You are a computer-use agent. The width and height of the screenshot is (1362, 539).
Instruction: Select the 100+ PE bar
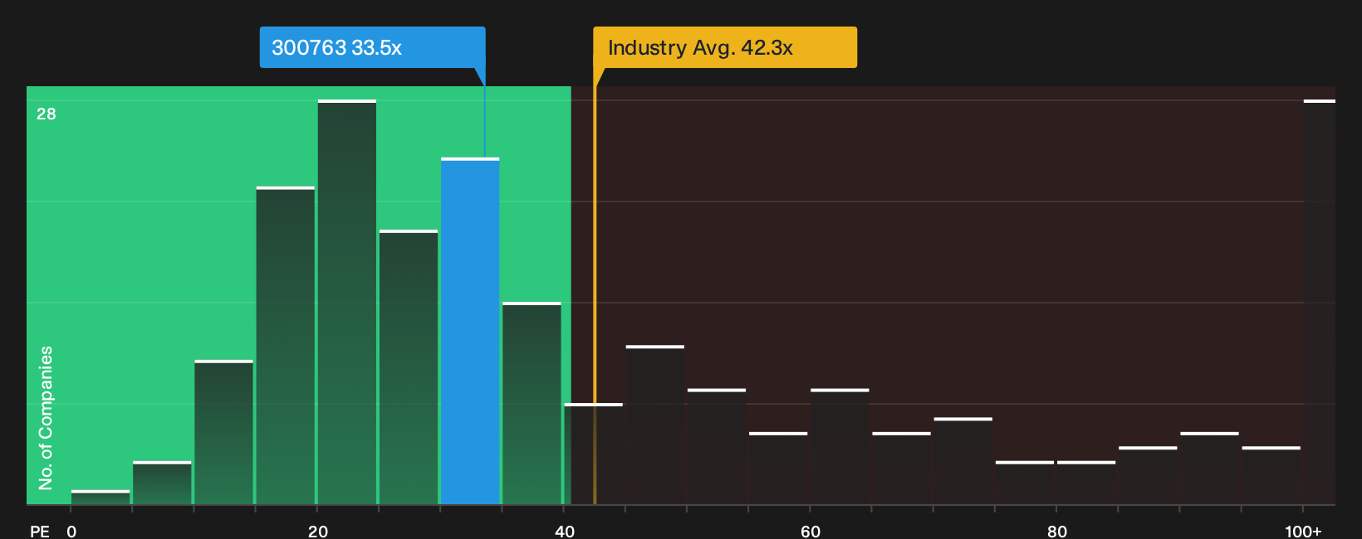pyautogui.click(x=1320, y=302)
